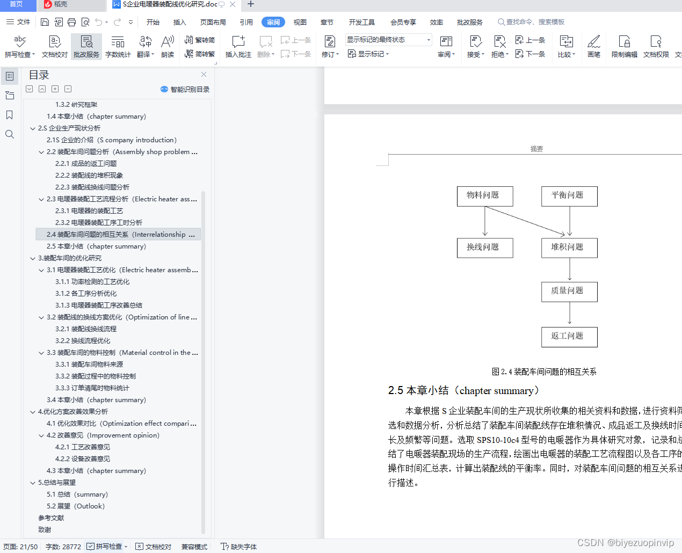Image resolution: width=682 pixels, height=553 pixels.
Task: Click 智能识别目录 smart TOC recognition
Action: point(185,89)
